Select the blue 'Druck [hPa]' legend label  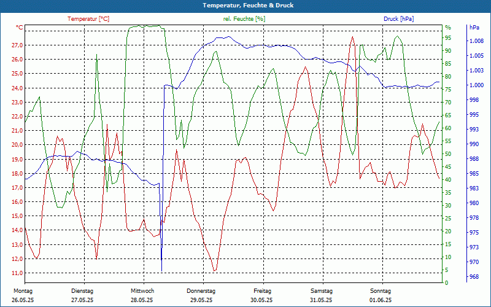pos(398,19)
